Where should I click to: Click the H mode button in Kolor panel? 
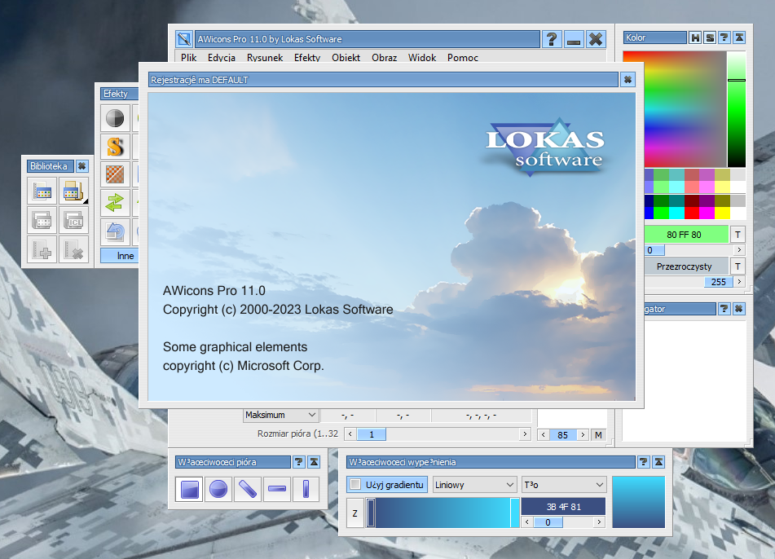pyautogui.click(x=695, y=37)
